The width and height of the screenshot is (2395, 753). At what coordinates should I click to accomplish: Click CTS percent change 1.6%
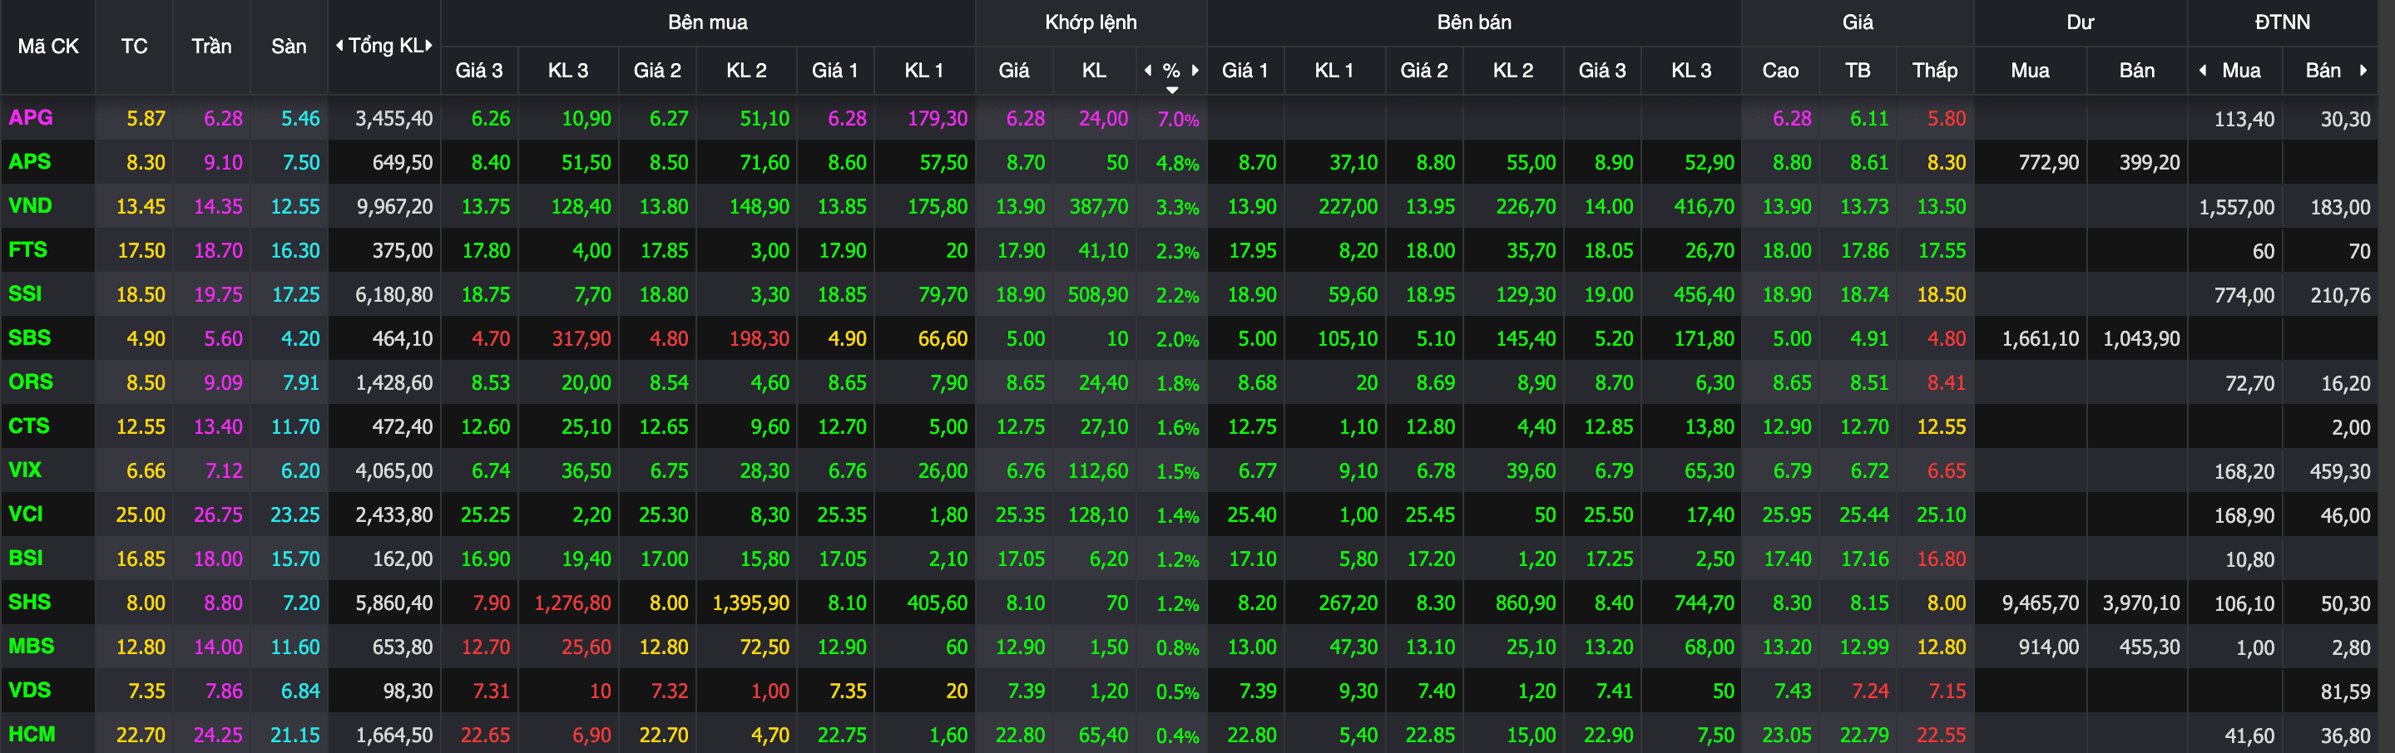pos(1178,427)
